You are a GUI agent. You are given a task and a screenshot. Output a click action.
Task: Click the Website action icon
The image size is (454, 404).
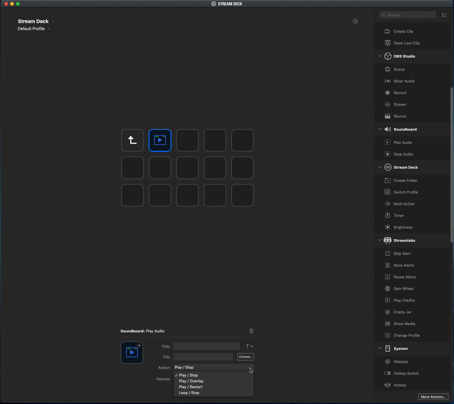click(x=388, y=362)
